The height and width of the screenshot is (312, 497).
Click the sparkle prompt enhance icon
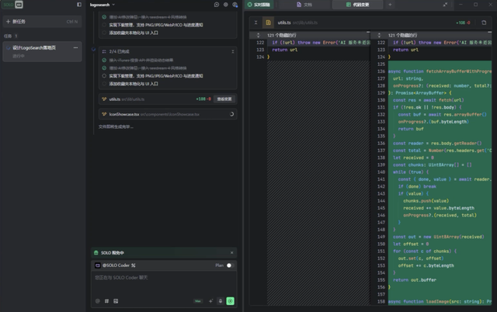[210, 300]
